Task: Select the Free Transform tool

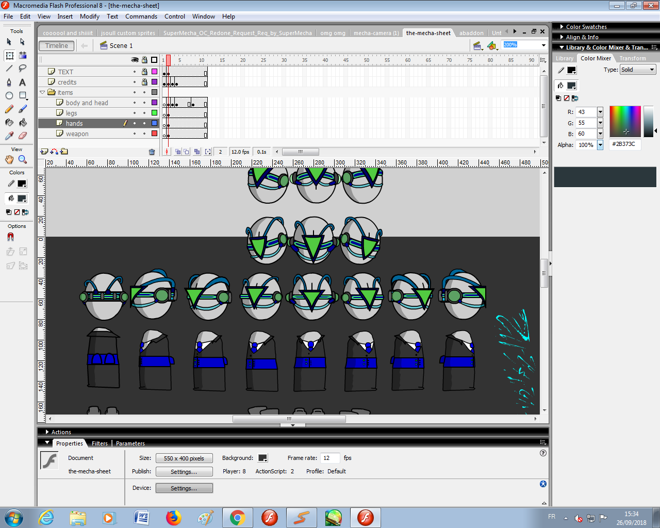Action: [x=9, y=55]
